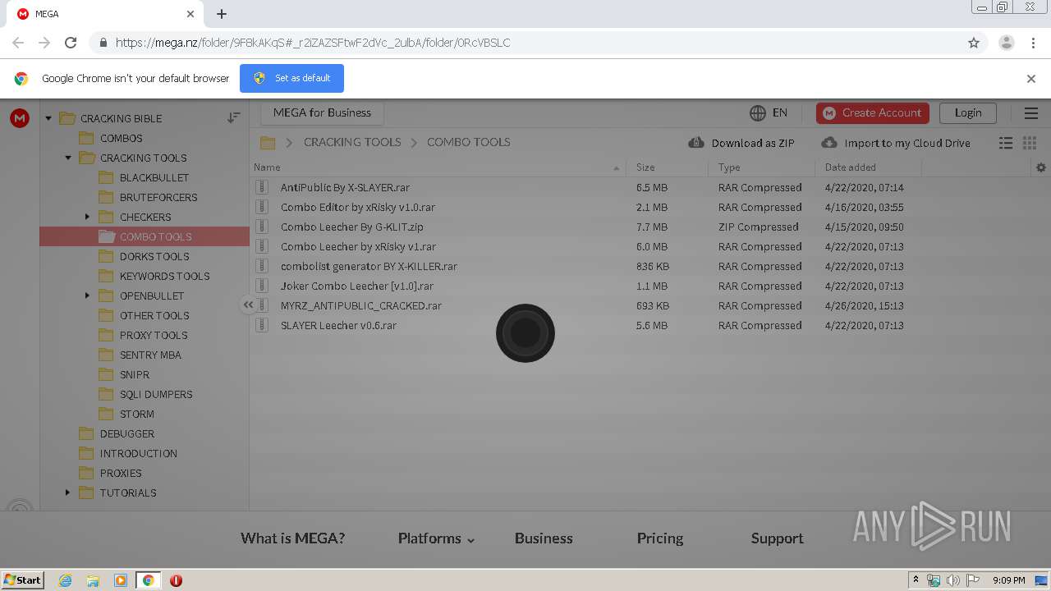Click the archive icon of AntiPublic By X-SLAYER.rar
The height and width of the screenshot is (591, 1051).
pyautogui.click(x=262, y=187)
